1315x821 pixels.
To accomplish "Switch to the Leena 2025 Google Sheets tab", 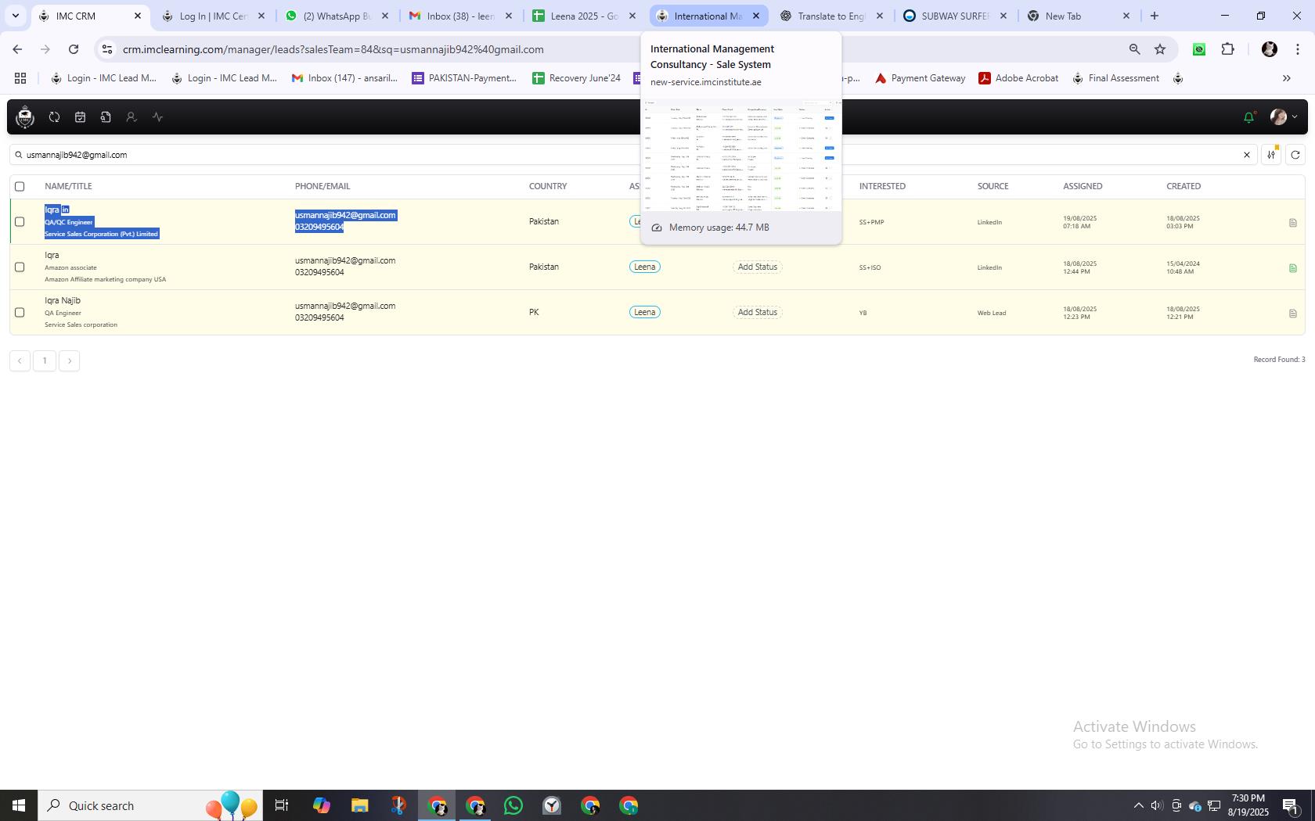I will point(584,16).
